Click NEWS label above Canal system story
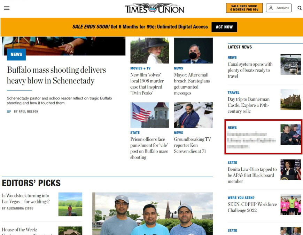Screen dimensions: 303x235 click(232, 57)
